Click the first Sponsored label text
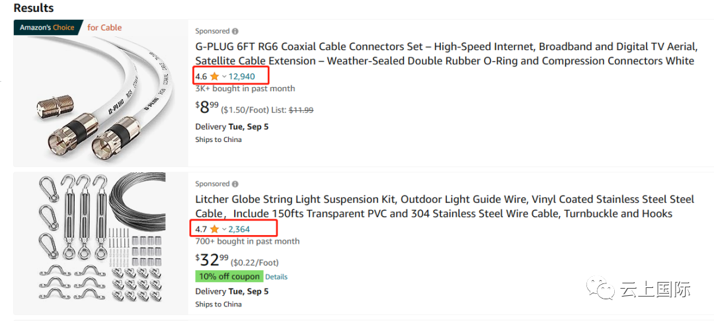Screen dimensions: 714x321 pos(212,31)
